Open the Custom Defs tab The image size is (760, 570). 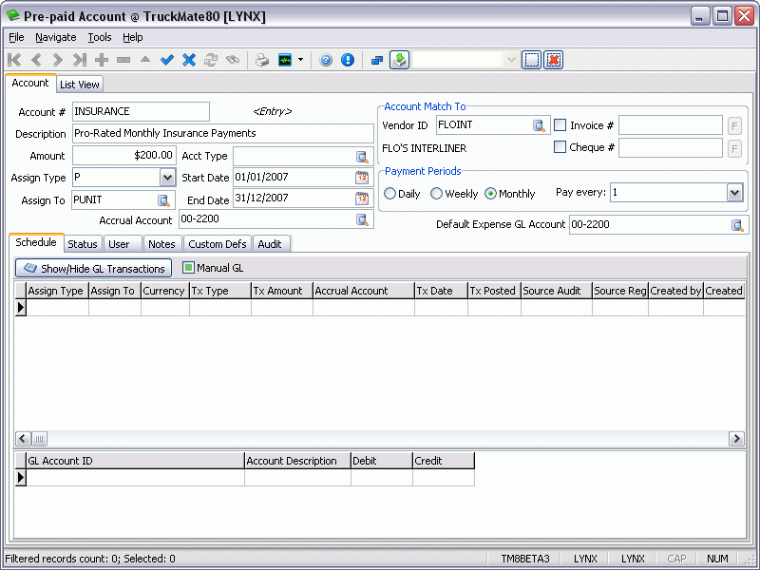pyautogui.click(x=217, y=244)
